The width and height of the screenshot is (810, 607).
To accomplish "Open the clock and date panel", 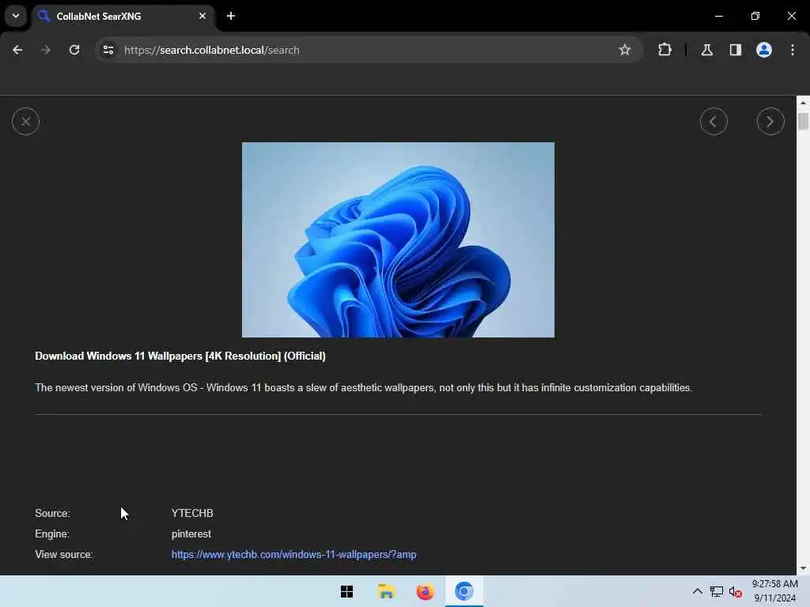I will click(774, 591).
